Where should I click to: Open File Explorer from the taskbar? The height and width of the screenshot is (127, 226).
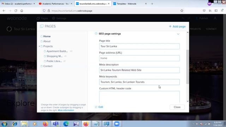click(x=24, y=124)
